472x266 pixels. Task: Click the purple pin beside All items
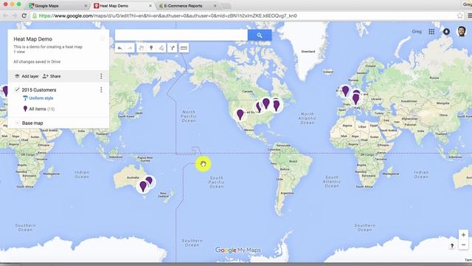tap(25, 109)
